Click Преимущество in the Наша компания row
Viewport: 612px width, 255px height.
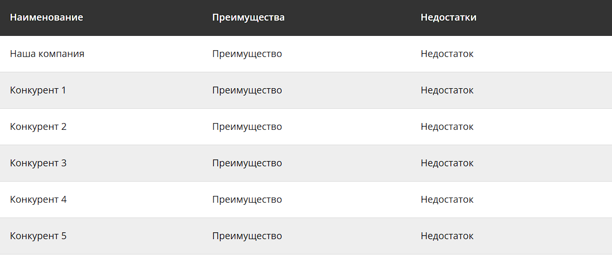247,54
